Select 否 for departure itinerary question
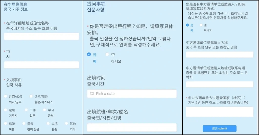 [x=107, y=54]
